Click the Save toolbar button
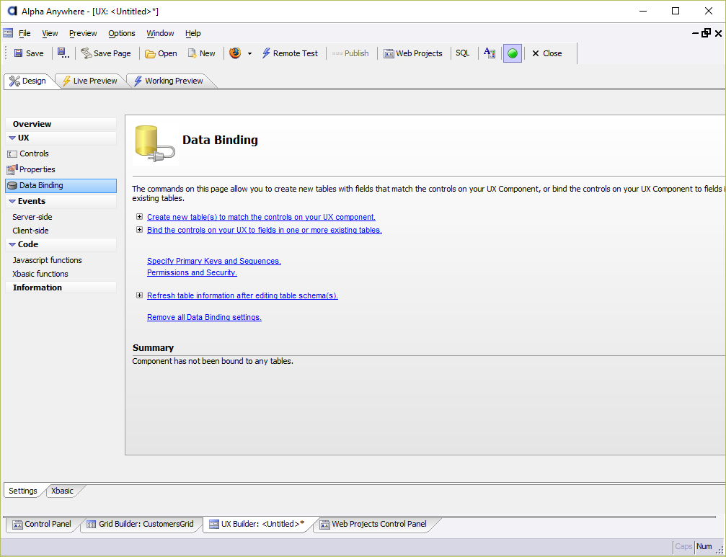This screenshot has width=726, height=557. (29, 53)
